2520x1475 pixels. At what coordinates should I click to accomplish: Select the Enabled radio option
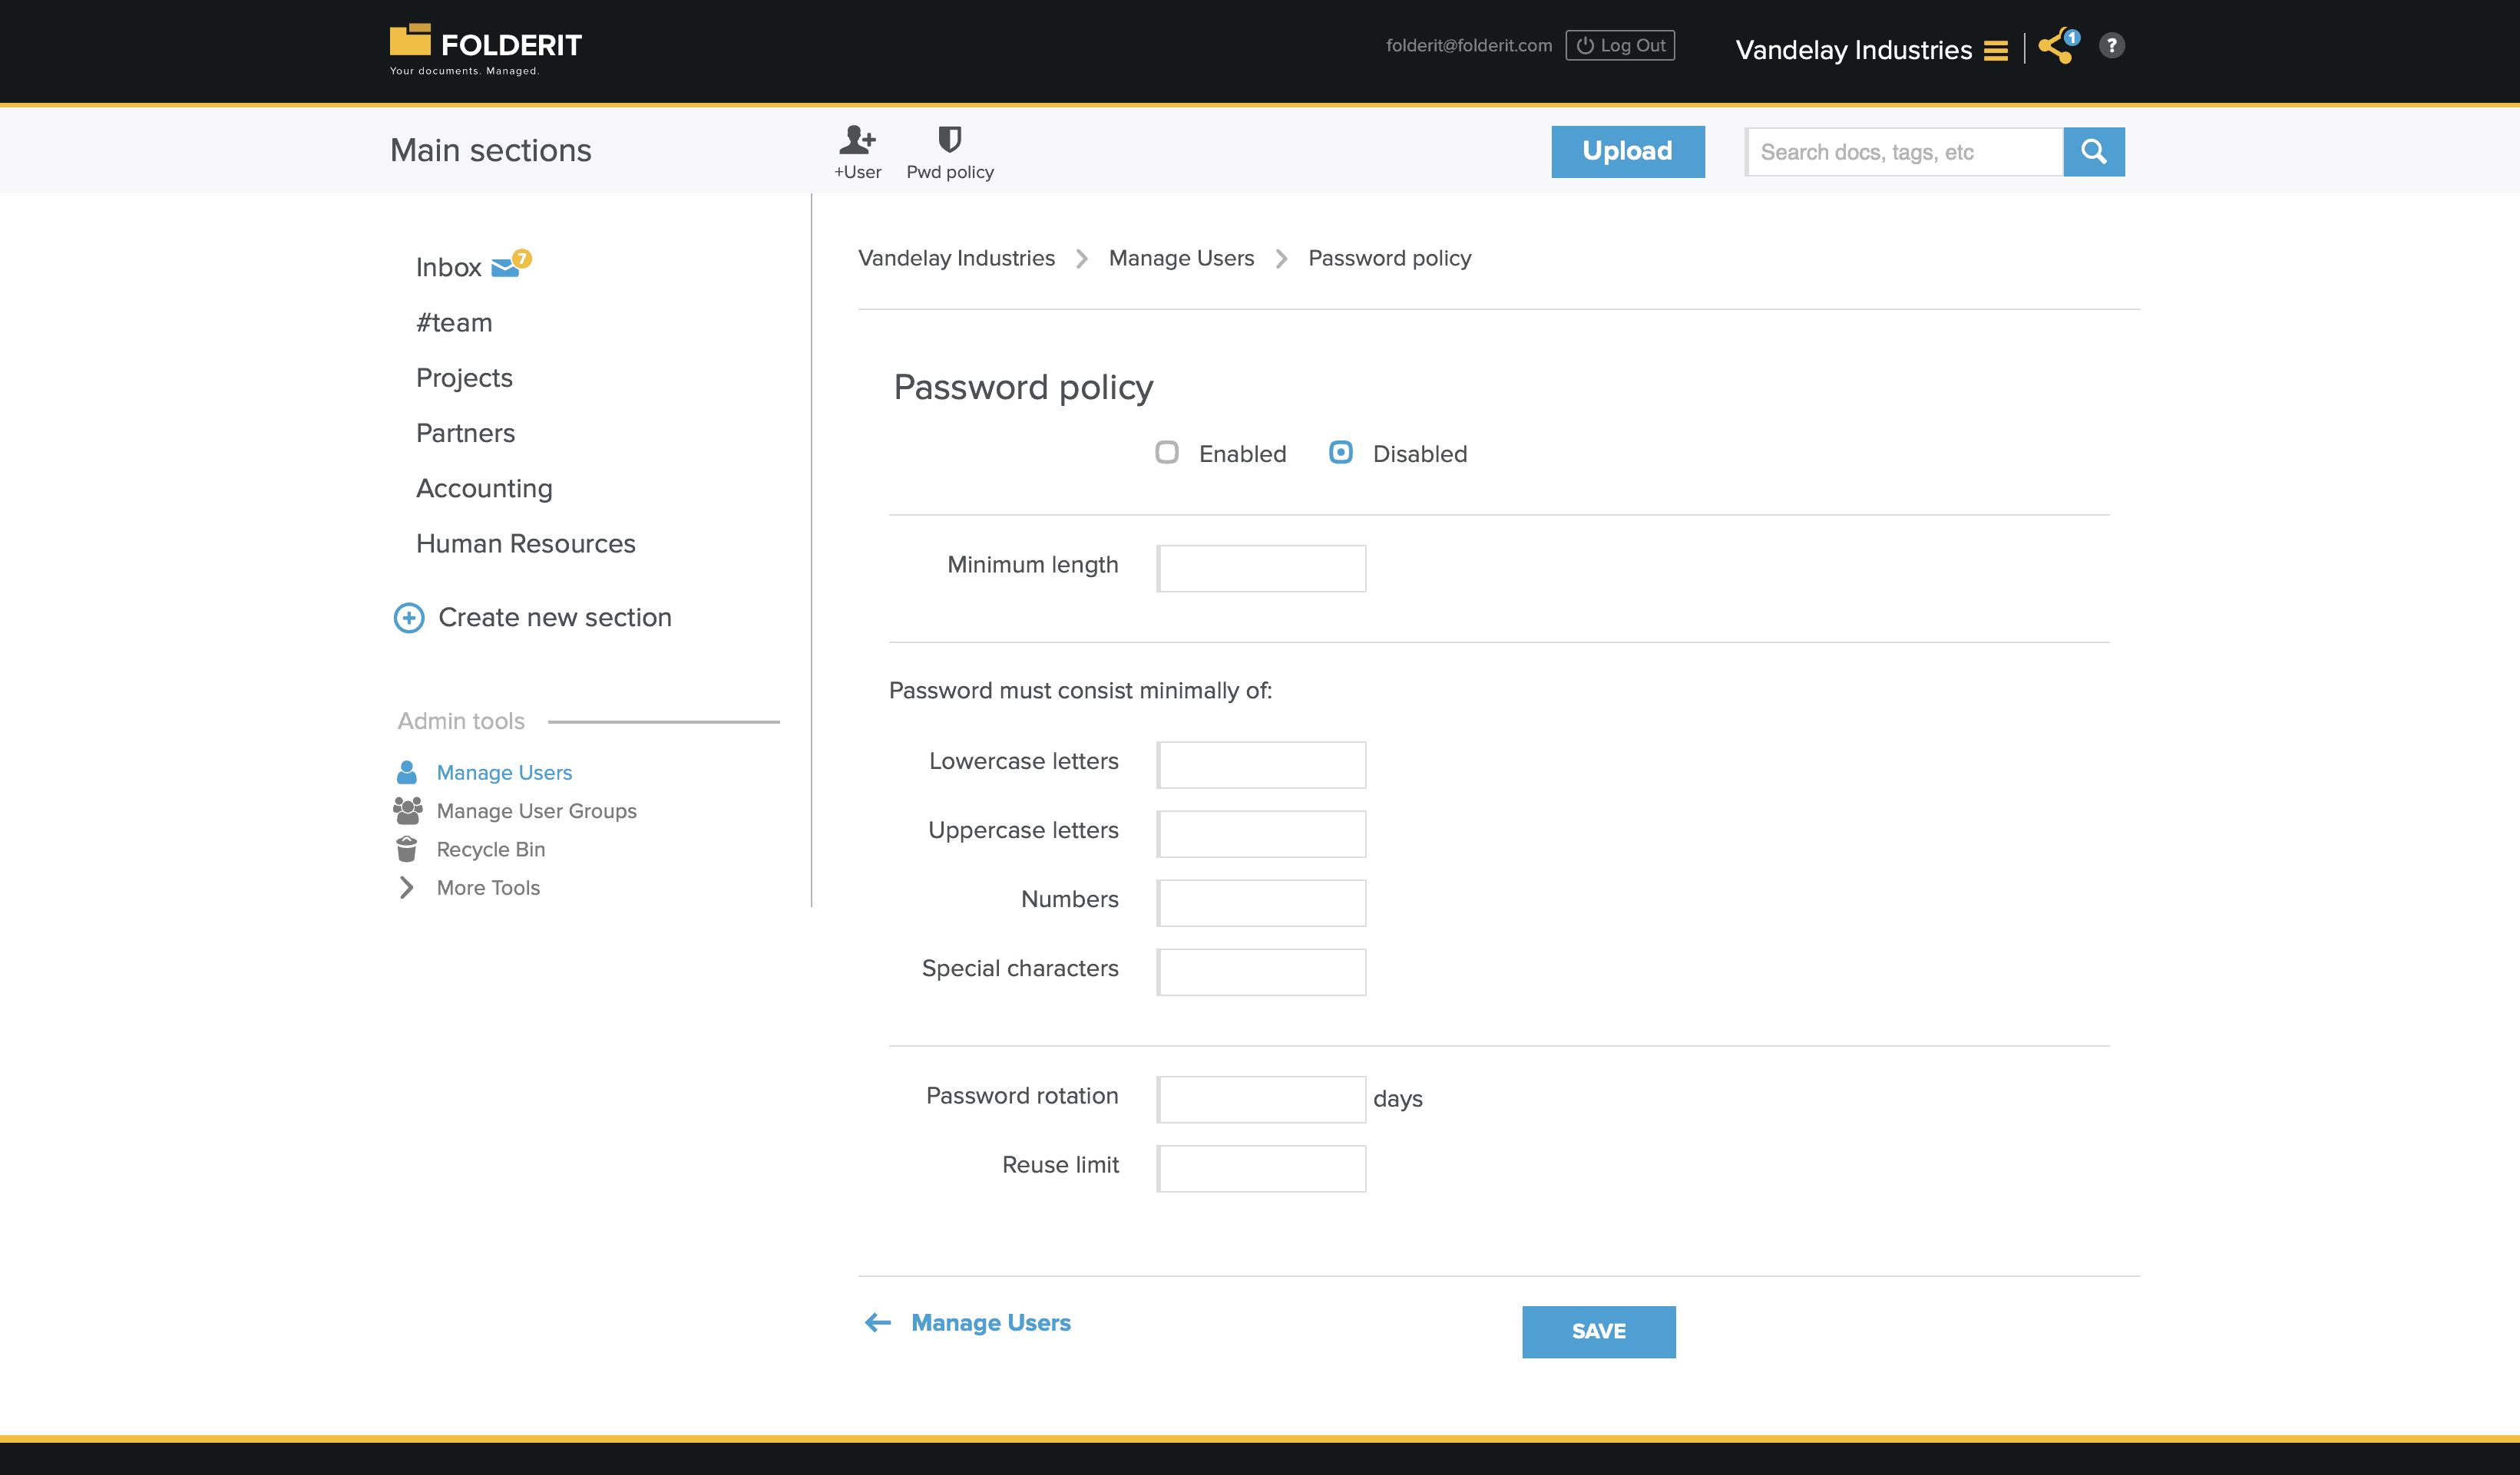1166,453
